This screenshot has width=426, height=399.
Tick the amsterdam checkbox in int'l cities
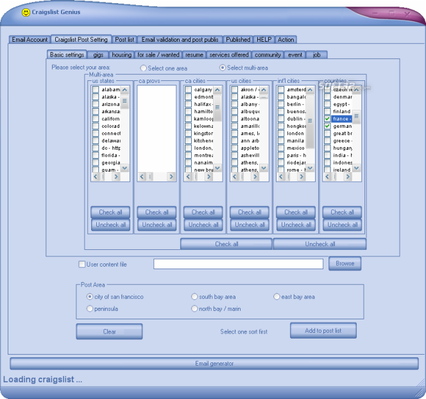point(281,89)
